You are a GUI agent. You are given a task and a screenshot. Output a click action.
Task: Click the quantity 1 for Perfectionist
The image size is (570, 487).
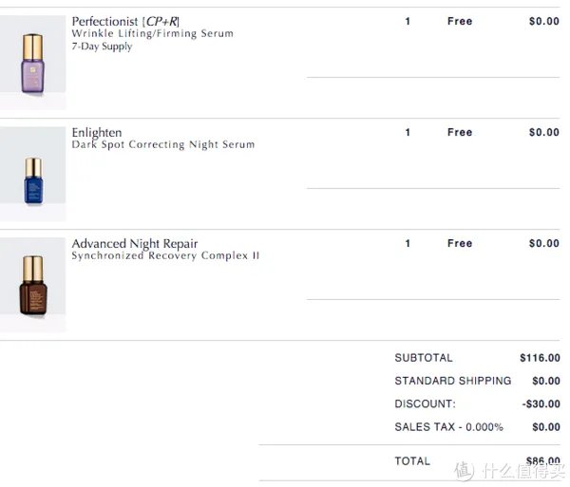pyautogui.click(x=408, y=21)
